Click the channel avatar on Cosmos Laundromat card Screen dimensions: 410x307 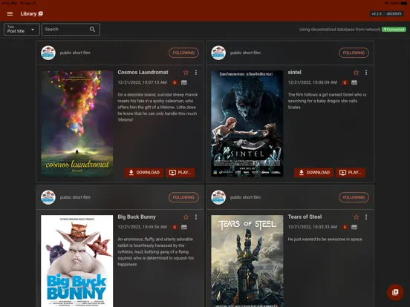click(x=48, y=53)
